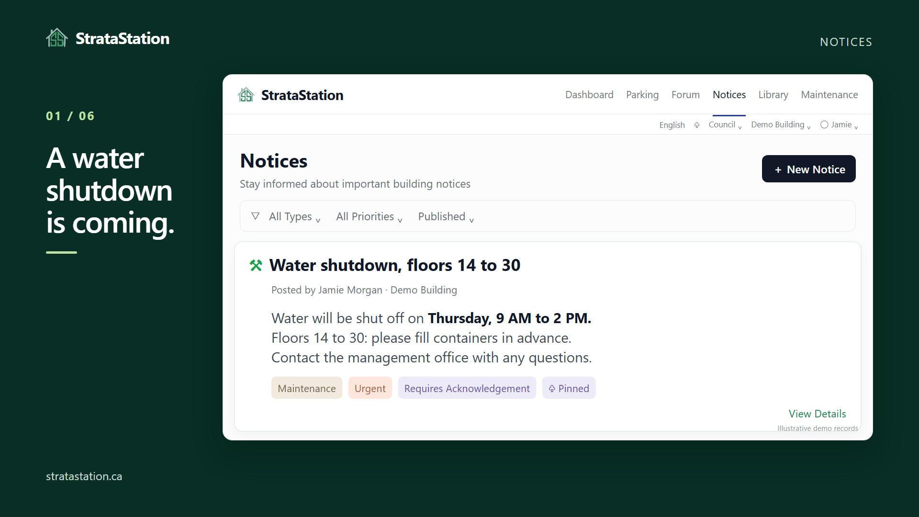This screenshot has height=517, width=919.
Task: Click the Jamie user avatar circle
Action: 824,124
